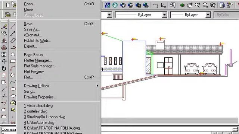The image size is (239, 134).
Task: Select the Copy Object tool
Action: point(4,33)
